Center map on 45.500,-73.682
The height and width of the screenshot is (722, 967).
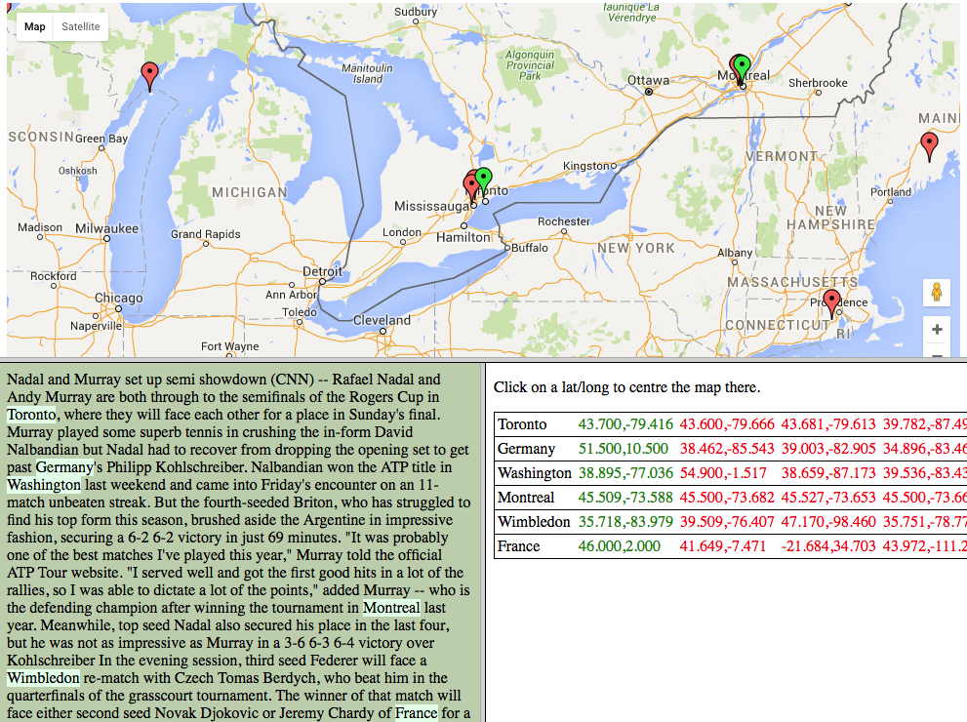coord(727,498)
